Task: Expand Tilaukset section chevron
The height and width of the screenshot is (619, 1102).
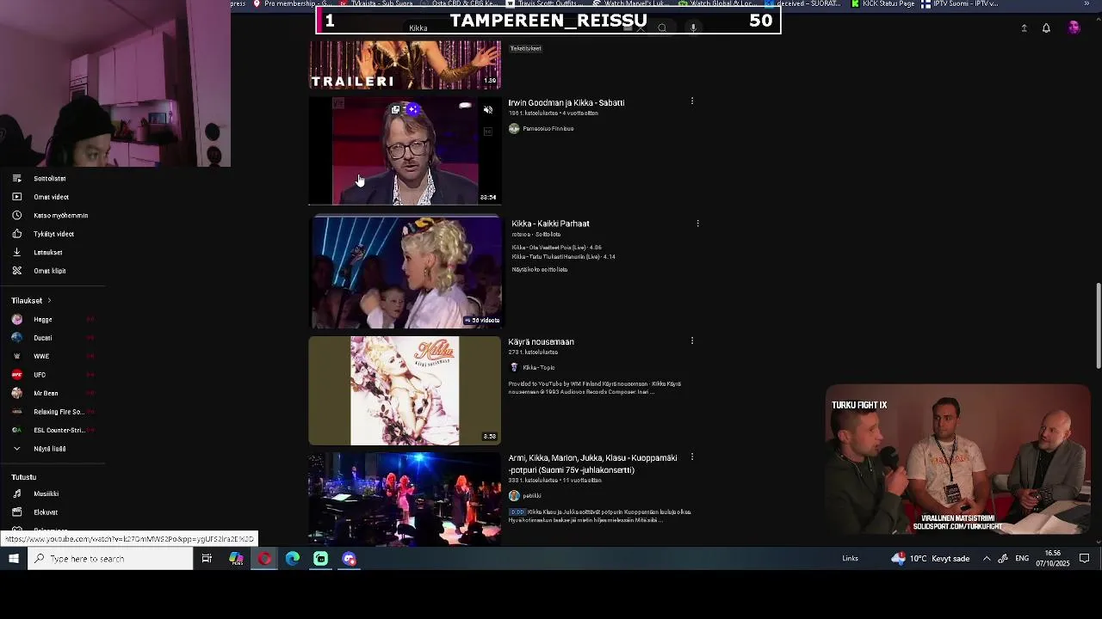Action: coord(49,301)
